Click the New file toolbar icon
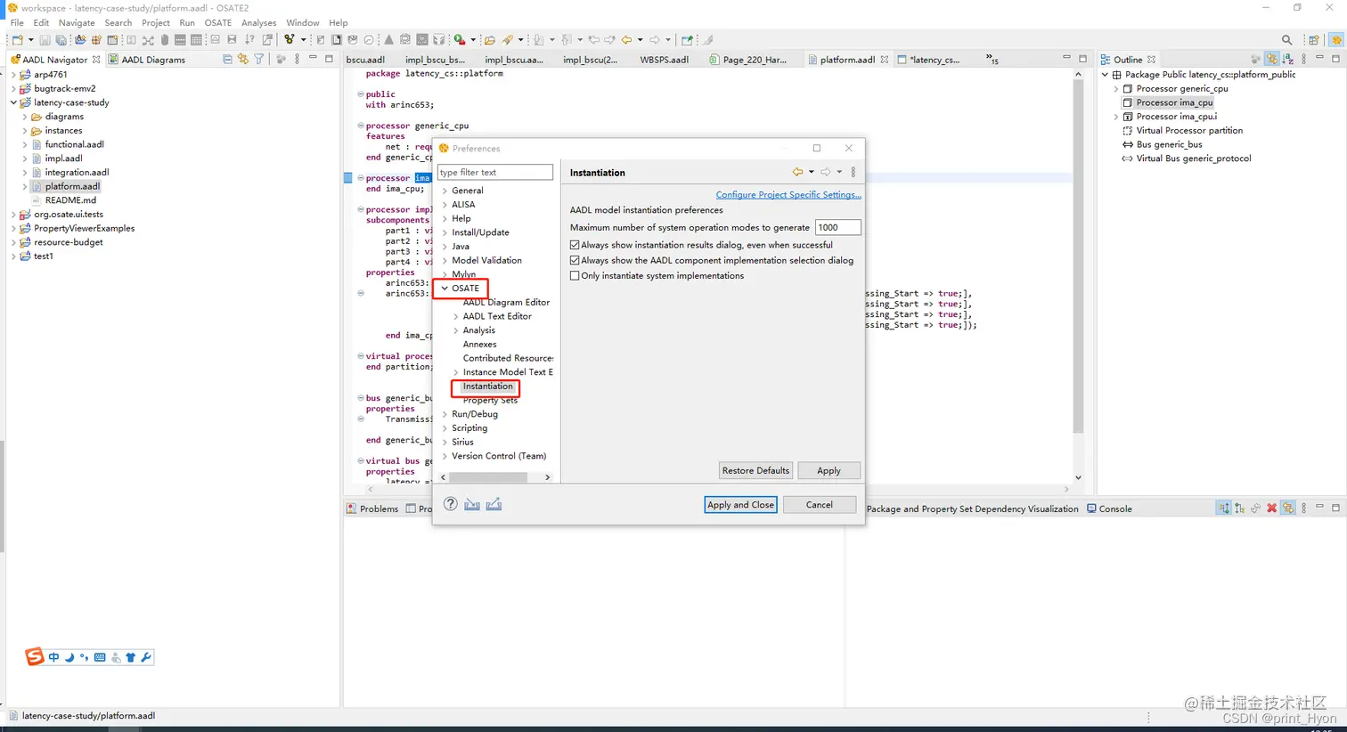 tap(17, 40)
